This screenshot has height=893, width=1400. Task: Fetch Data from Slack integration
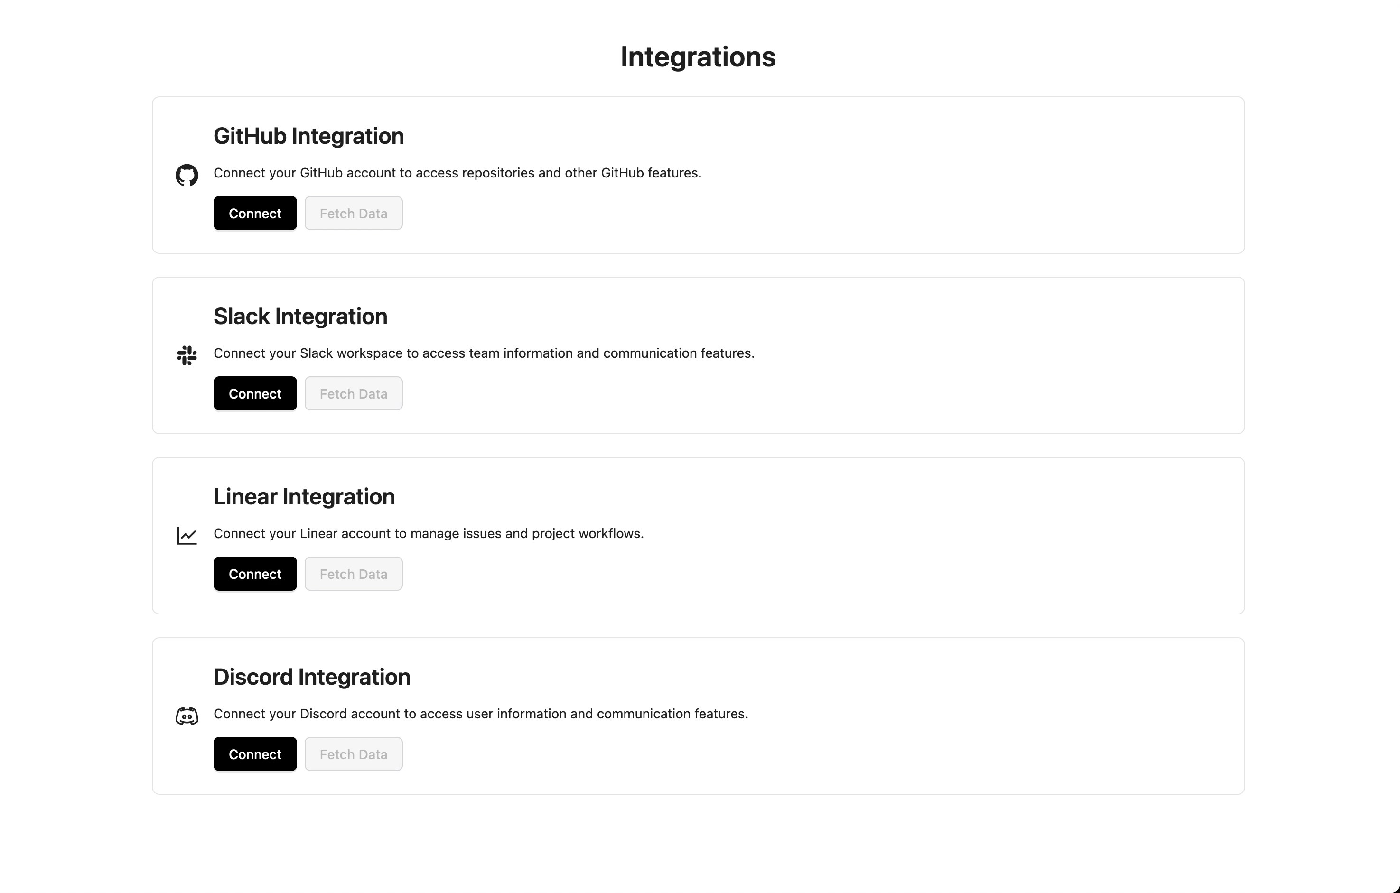pyautogui.click(x=353, y=393)
